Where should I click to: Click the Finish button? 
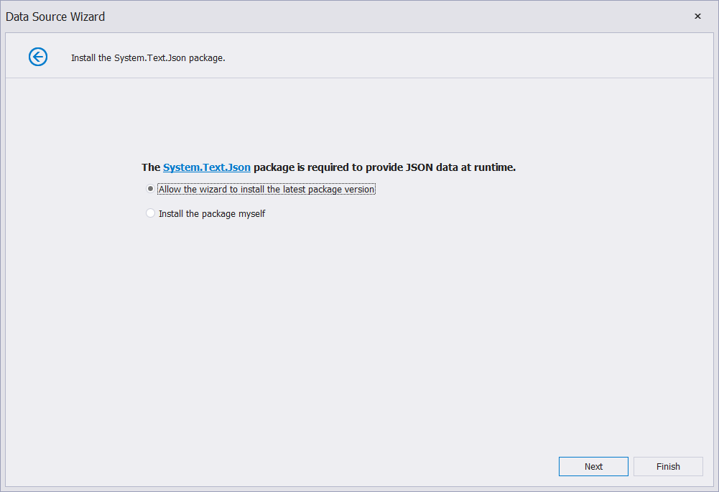(668, 466)
